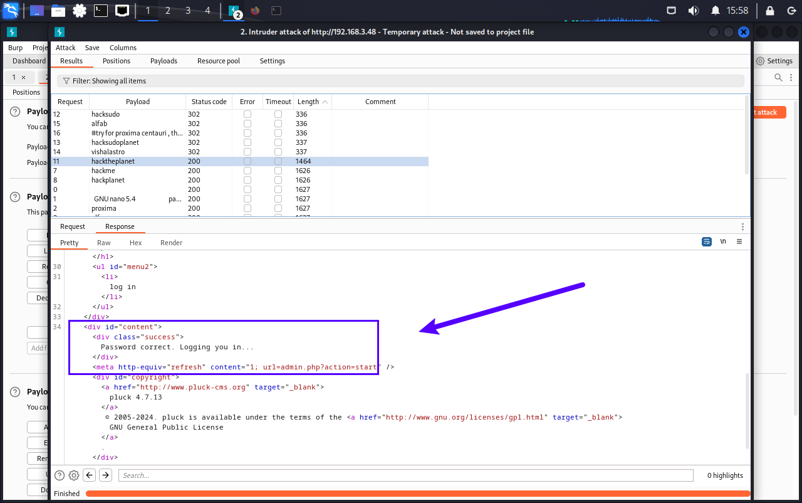Open the settings gear launcher in the top panel
Screen dimensions: 802x503
tap(80, 11)
